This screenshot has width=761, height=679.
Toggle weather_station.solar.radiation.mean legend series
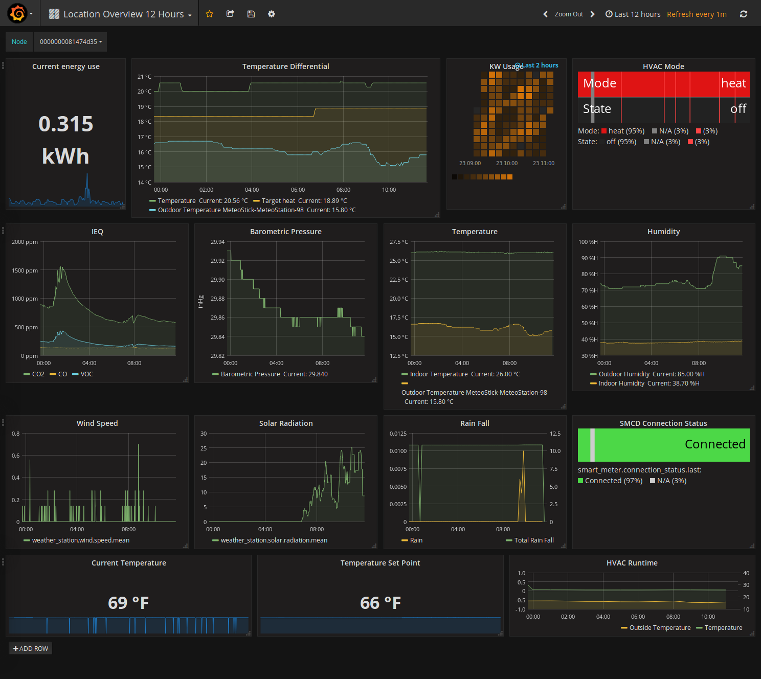274,540
